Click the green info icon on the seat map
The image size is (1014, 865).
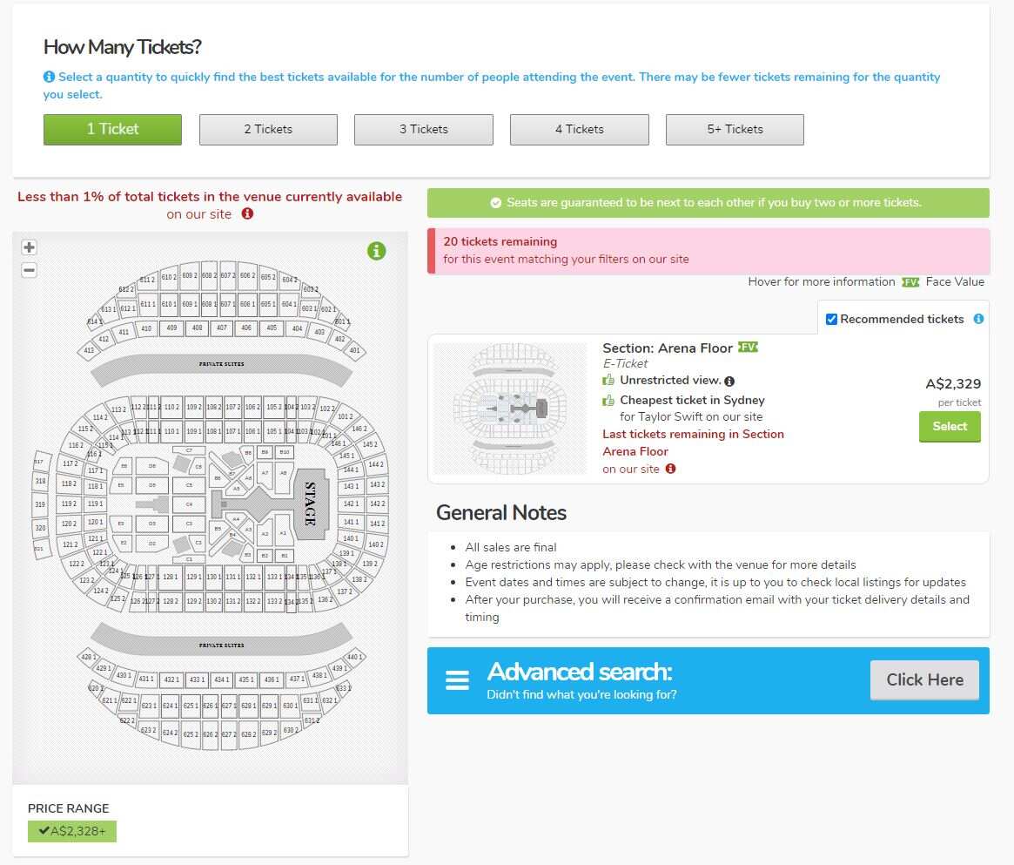point(376,251)
